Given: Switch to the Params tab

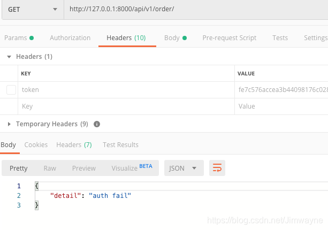Looking at the screenshot, I should tap(19, 38).
